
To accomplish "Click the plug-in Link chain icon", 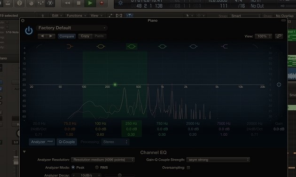I will 279,36.
